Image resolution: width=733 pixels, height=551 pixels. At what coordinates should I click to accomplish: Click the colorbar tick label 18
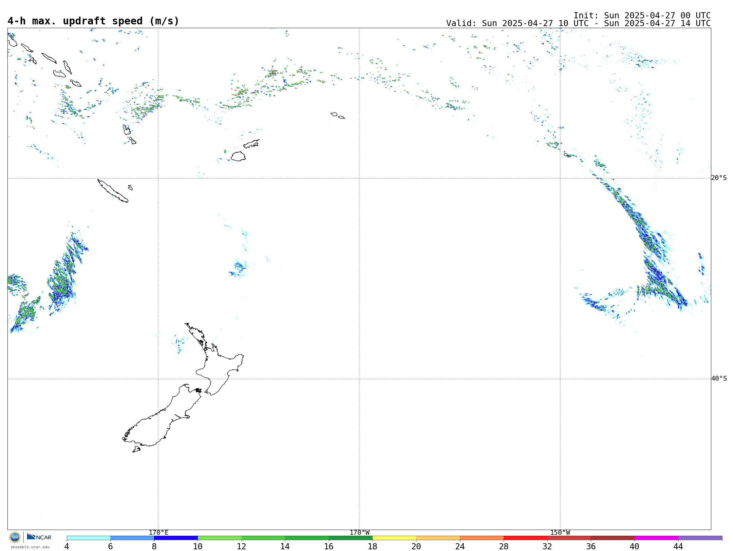pos(373,546)
